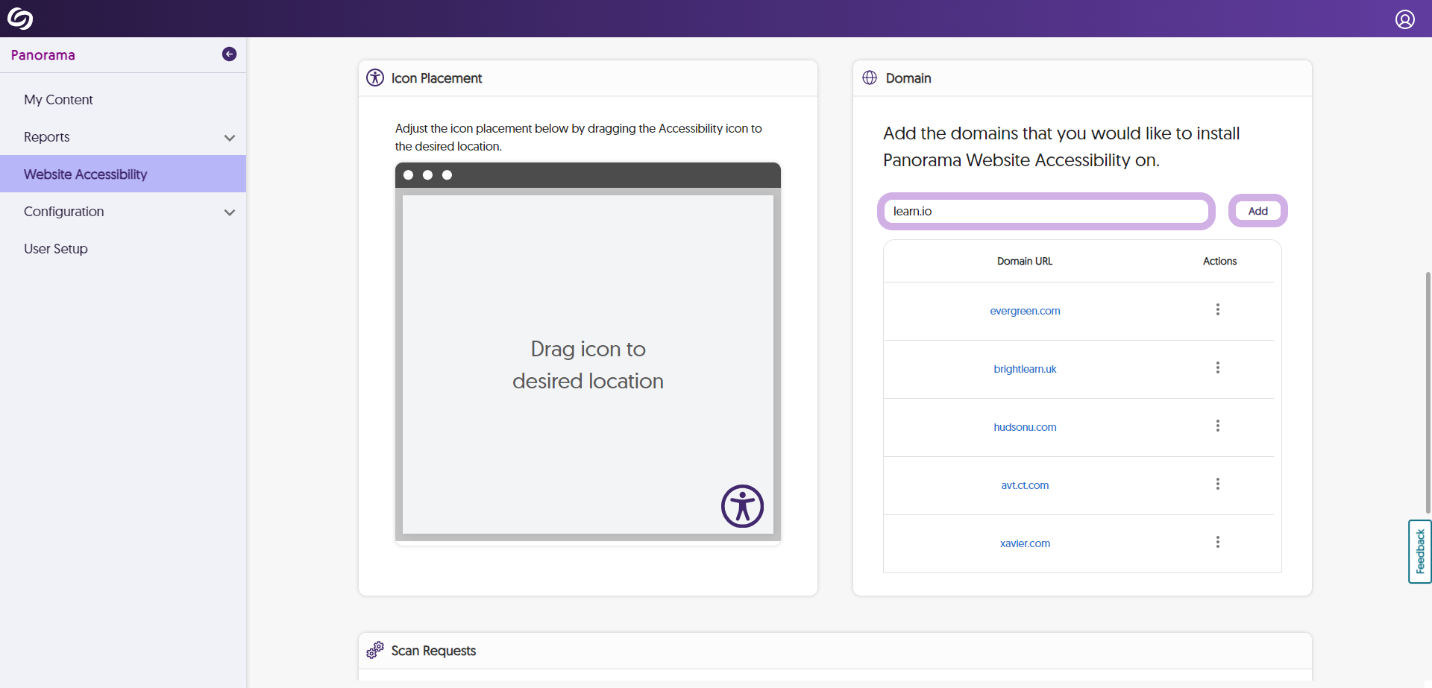This screenshot has width=1432, height=688.
Task: Open the avt.ct.com domain link
Action: [x=1025, y=485]
